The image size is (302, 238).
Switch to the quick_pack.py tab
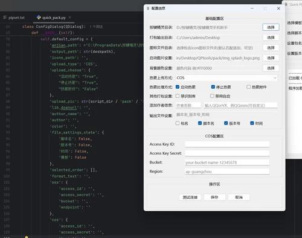pos(54,18)
